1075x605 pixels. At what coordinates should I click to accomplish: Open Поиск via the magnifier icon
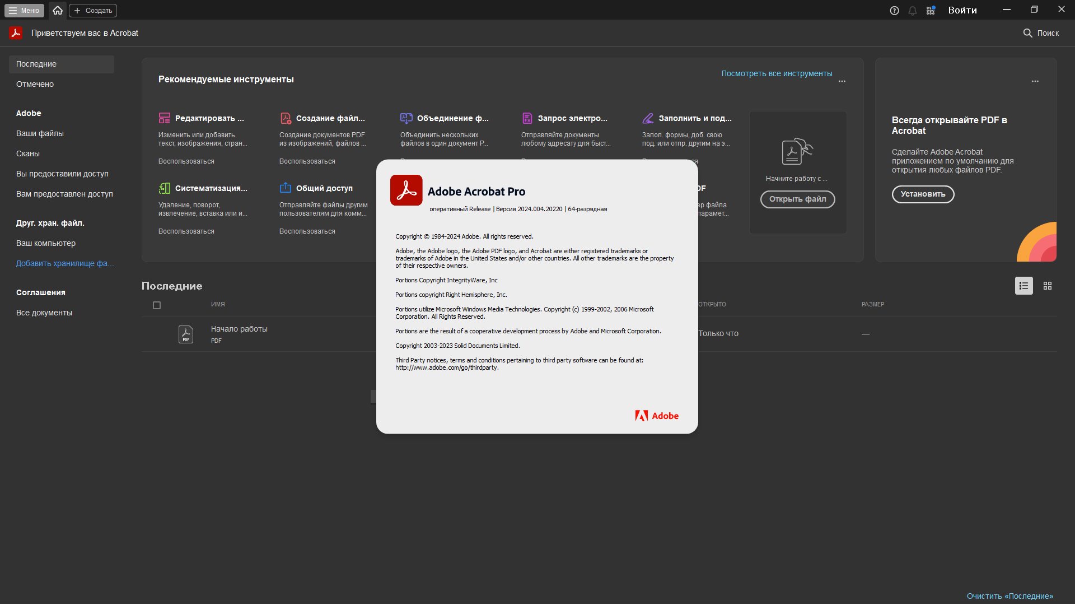point(1029,33)
